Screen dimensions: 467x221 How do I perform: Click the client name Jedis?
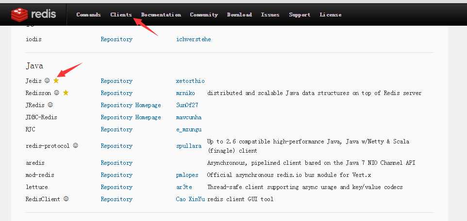point(33,81)
